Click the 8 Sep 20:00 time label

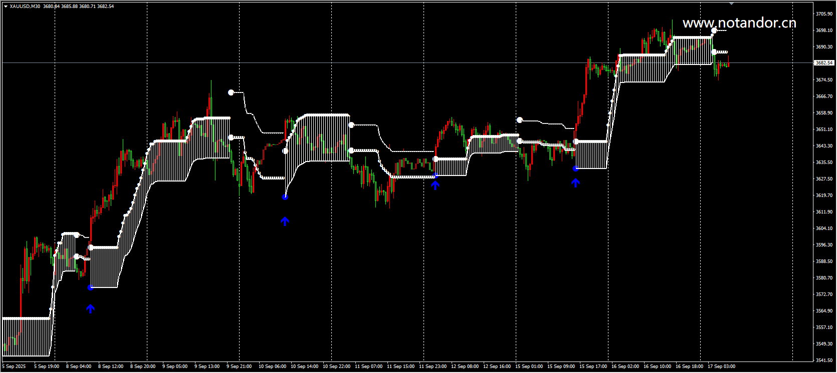click(x=143, y=366)
